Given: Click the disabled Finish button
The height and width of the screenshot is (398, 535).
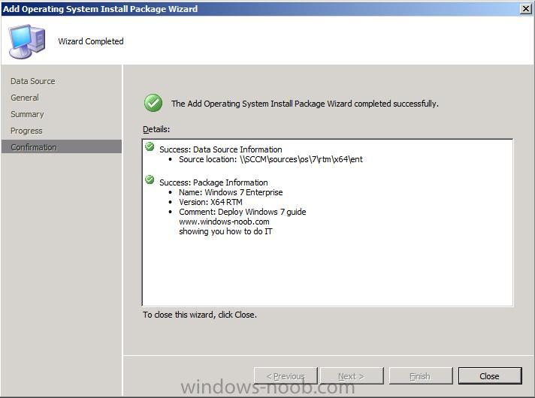Looking at the screenshot, I should tap(420, 375).
